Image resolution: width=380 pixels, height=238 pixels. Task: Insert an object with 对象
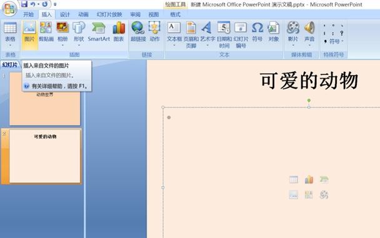274,32
